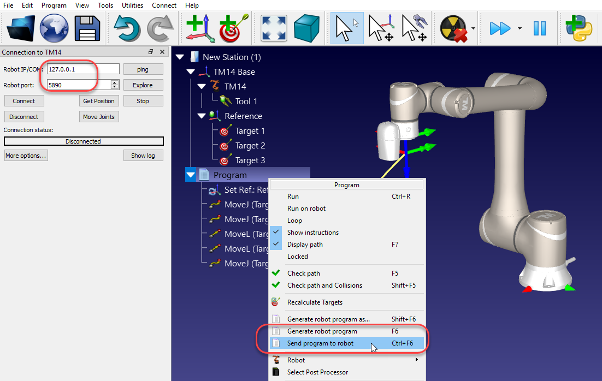Open the RoboDK online library globe icon

[53, 28]
